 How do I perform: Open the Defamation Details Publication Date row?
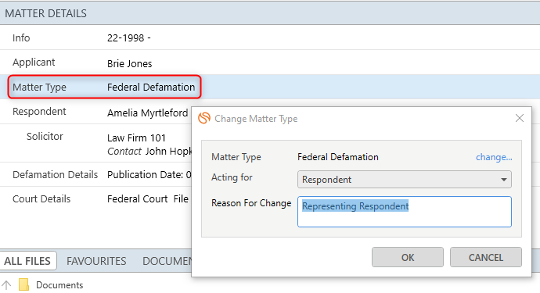click(95, 175)
